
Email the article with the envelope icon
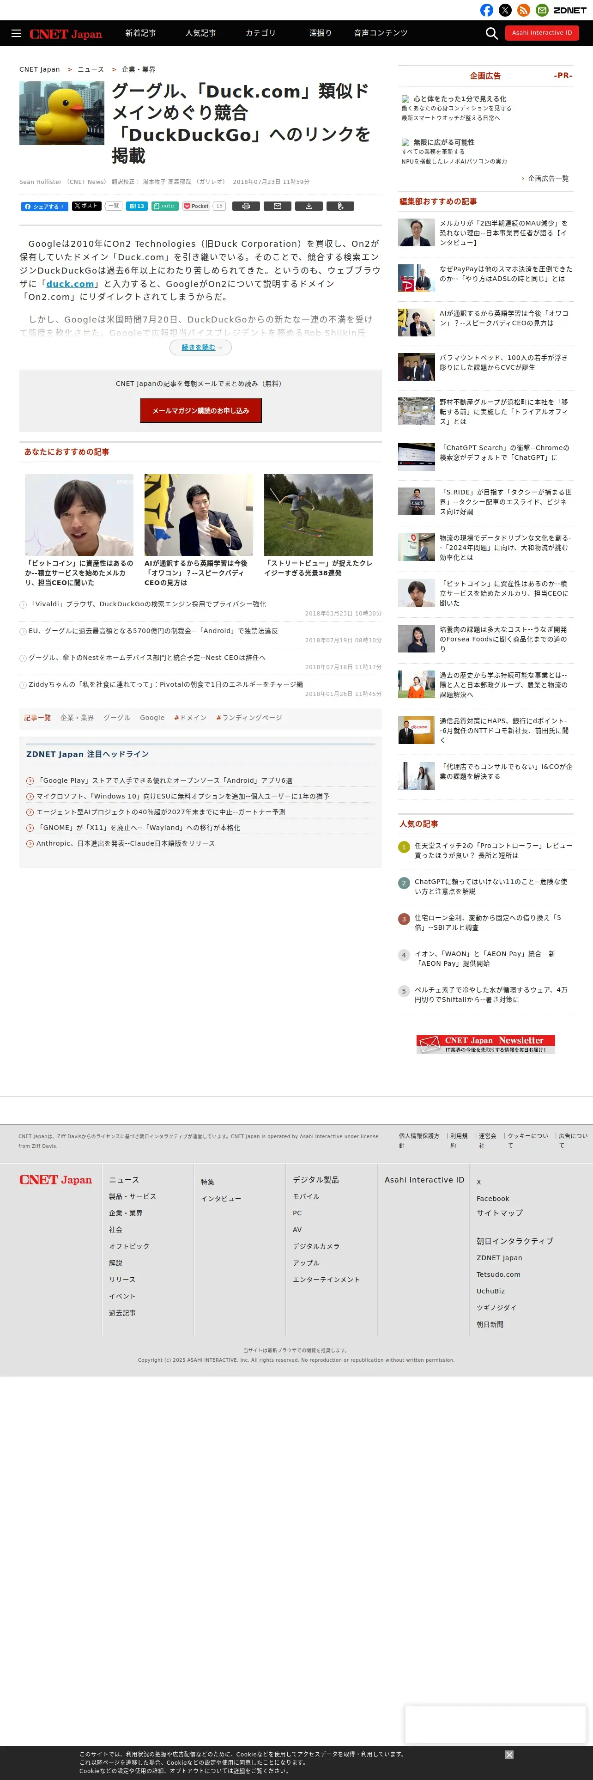click(278, 206)
